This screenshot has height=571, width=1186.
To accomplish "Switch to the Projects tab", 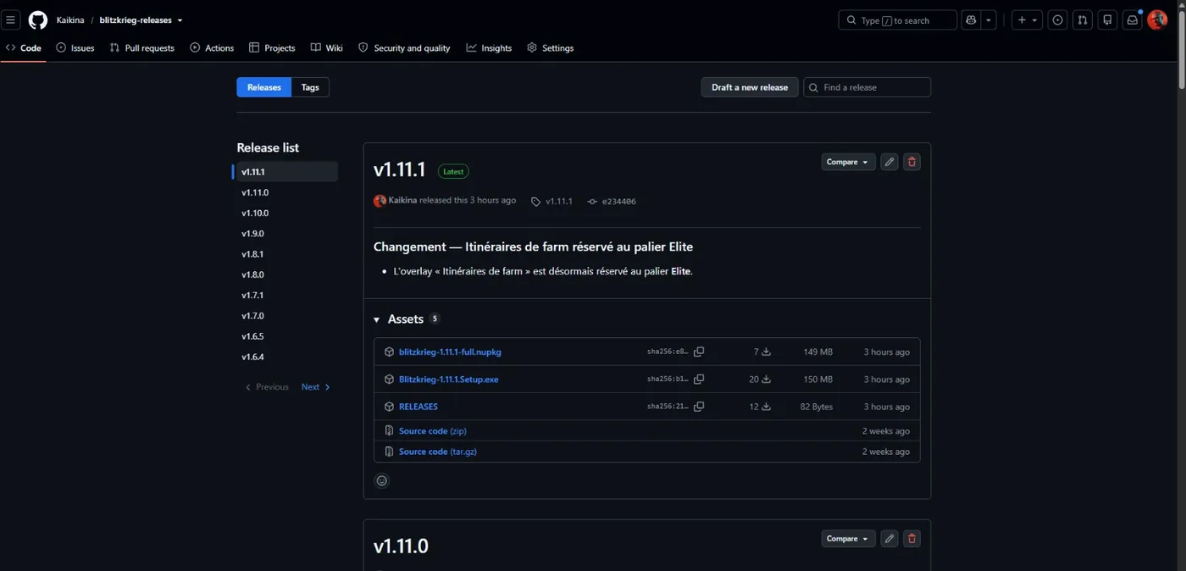I will (272, 48).
